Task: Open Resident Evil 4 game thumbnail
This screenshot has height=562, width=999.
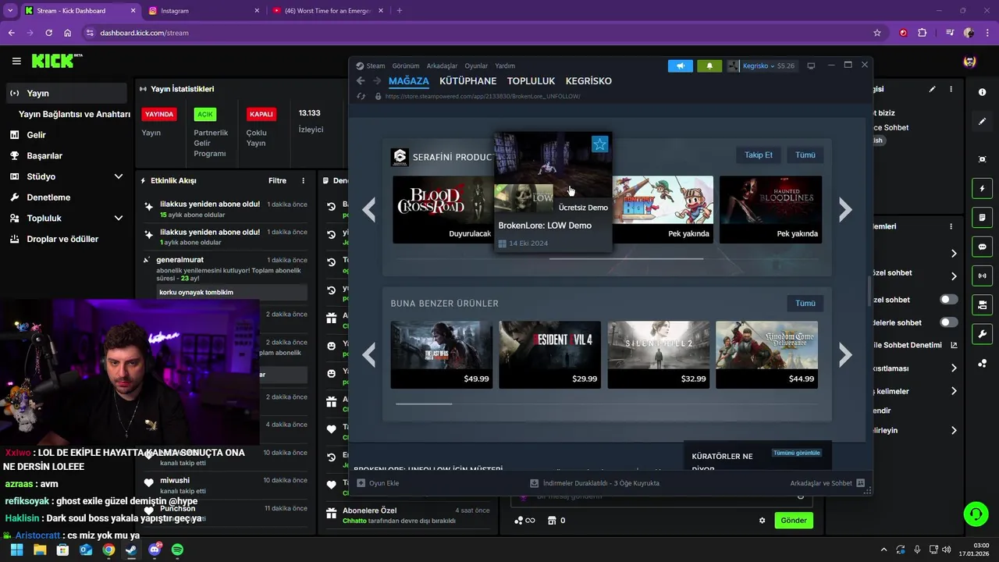Action: [550, 354]
